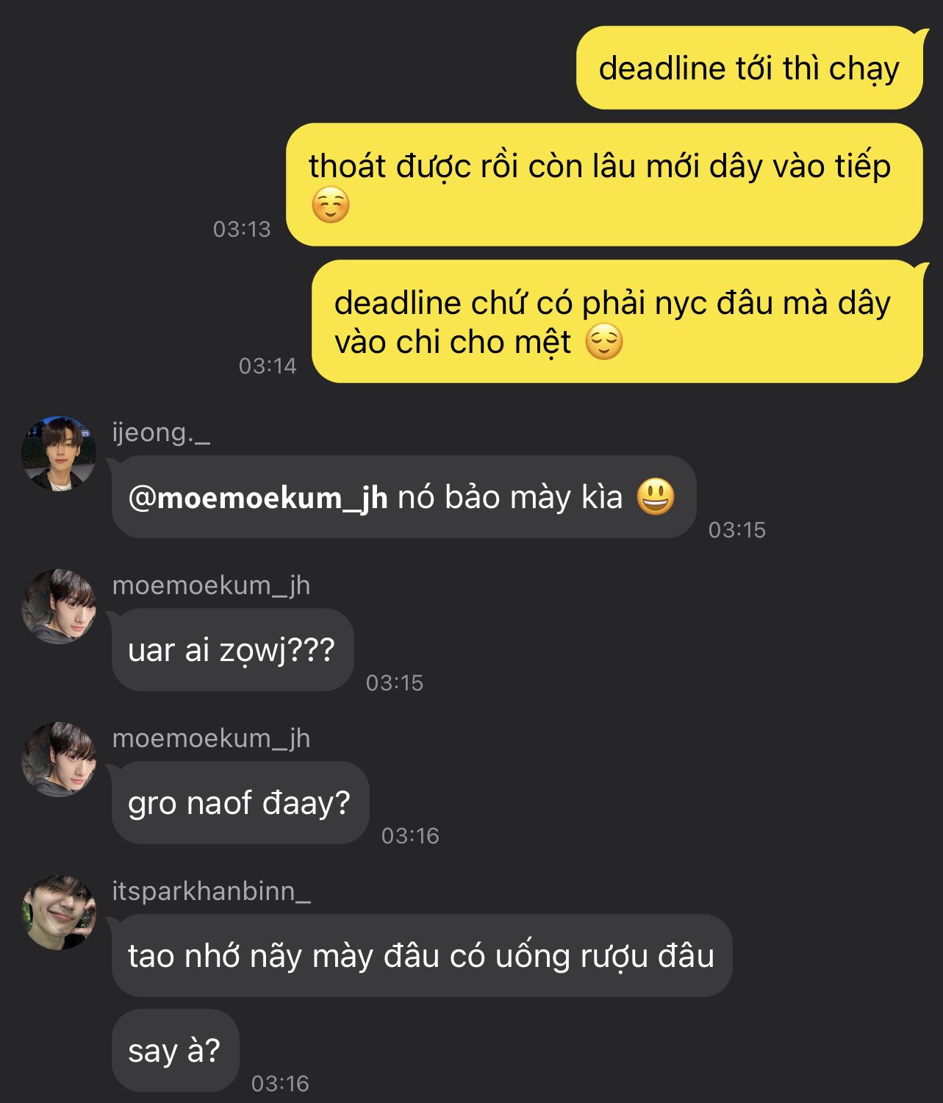The width and height of the screenshot is (943, 1103).
Task: Select the 'uar ai zọwj???' message
Action: (233, 650)
